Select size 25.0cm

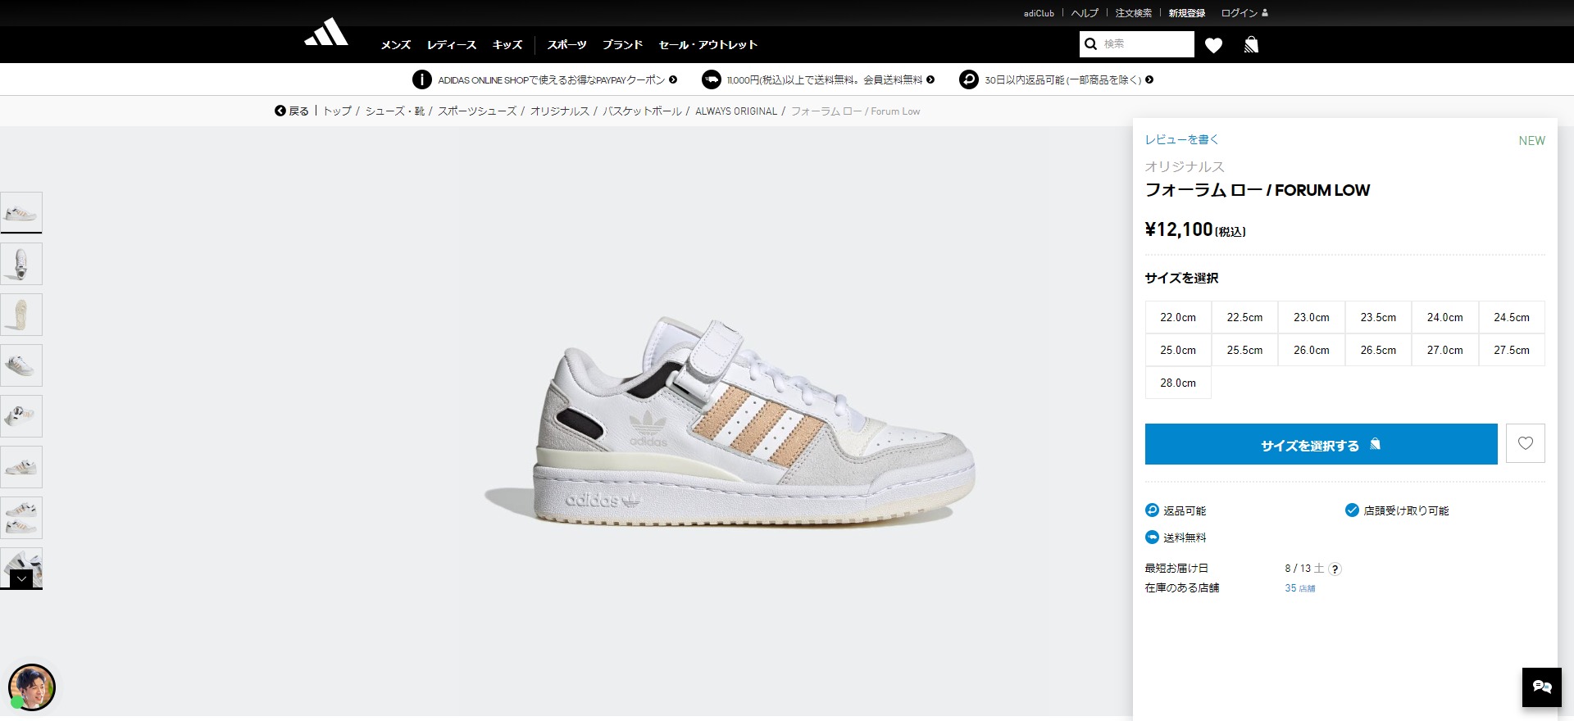[1178, 350]
